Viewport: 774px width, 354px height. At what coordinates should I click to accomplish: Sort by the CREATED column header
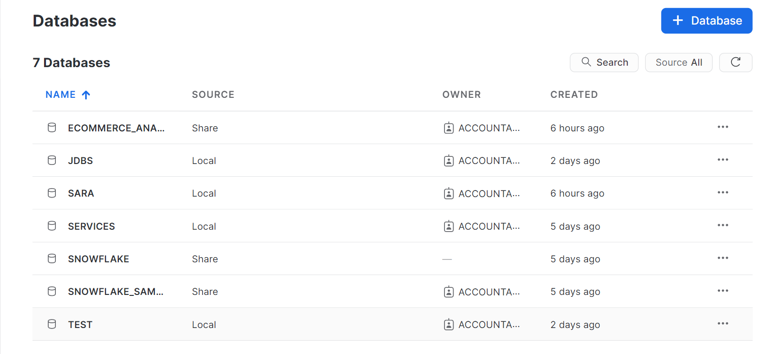(x=574, y=95)
